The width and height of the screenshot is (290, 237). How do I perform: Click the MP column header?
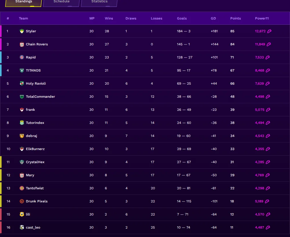click(x=92, y=18)
